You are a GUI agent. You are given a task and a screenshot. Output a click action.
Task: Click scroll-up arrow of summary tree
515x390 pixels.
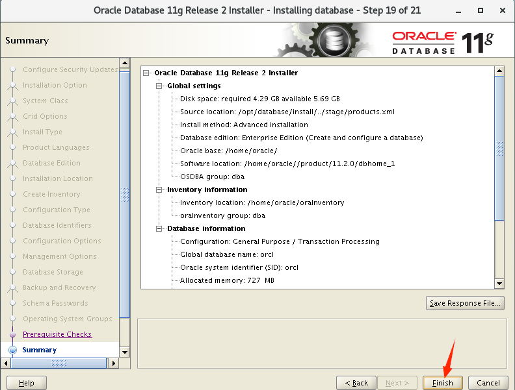coord(499,71)
